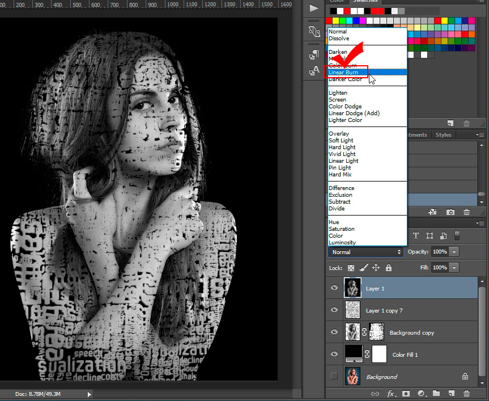Click link icon on Color Fill 1 layer
This screenshot has height=401, width=489.
pyautogui.click(x=367, y=354)
